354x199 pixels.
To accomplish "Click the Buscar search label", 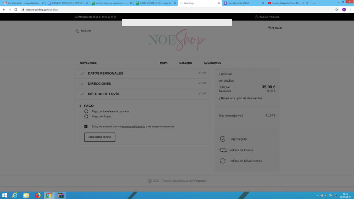I will pyautogui.click(x=86, y=31).
